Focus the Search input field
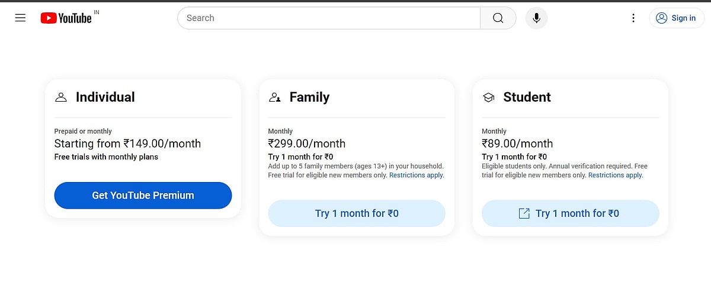711x302 pixels. 329,18
